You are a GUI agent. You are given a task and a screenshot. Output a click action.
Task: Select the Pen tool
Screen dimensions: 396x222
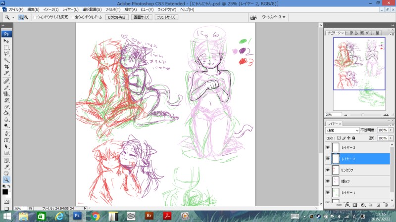coord(6,133)
